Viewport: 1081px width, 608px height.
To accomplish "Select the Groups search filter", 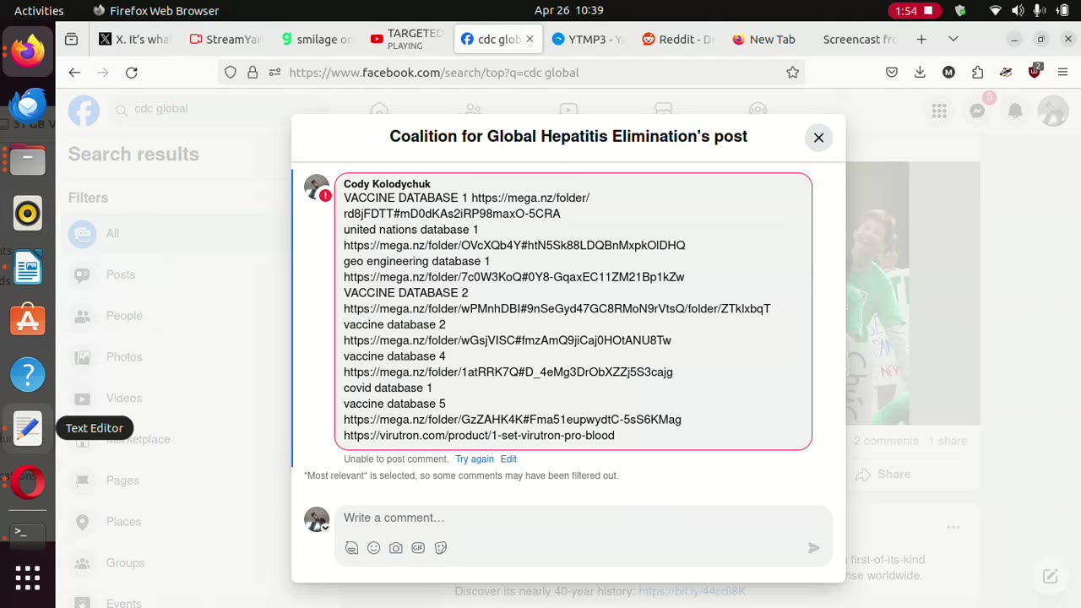I will (x=173, y=562).
